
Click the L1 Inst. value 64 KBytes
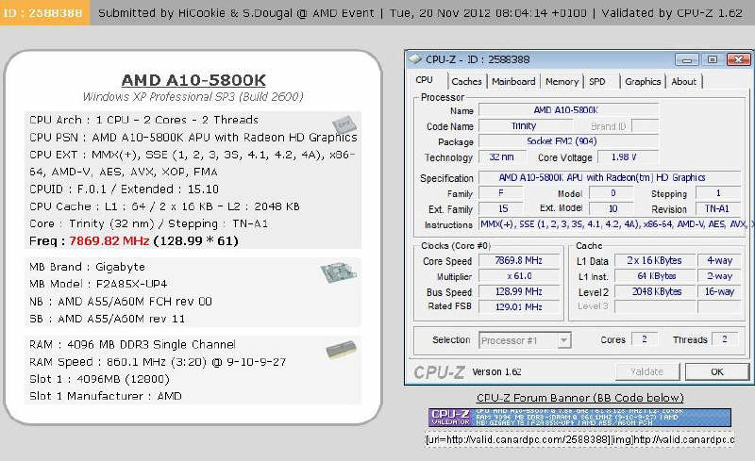[655, 276]
